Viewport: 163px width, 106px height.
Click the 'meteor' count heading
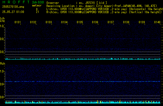tap(37, 5)
